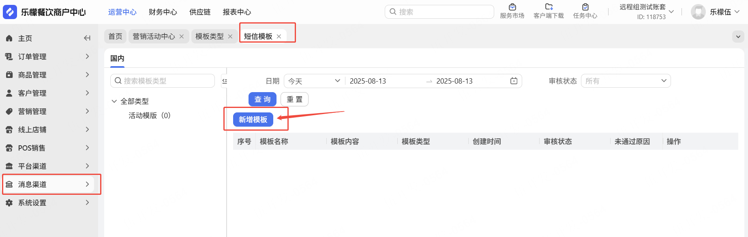Click the 营销管理 tag icon

[9, 111]
